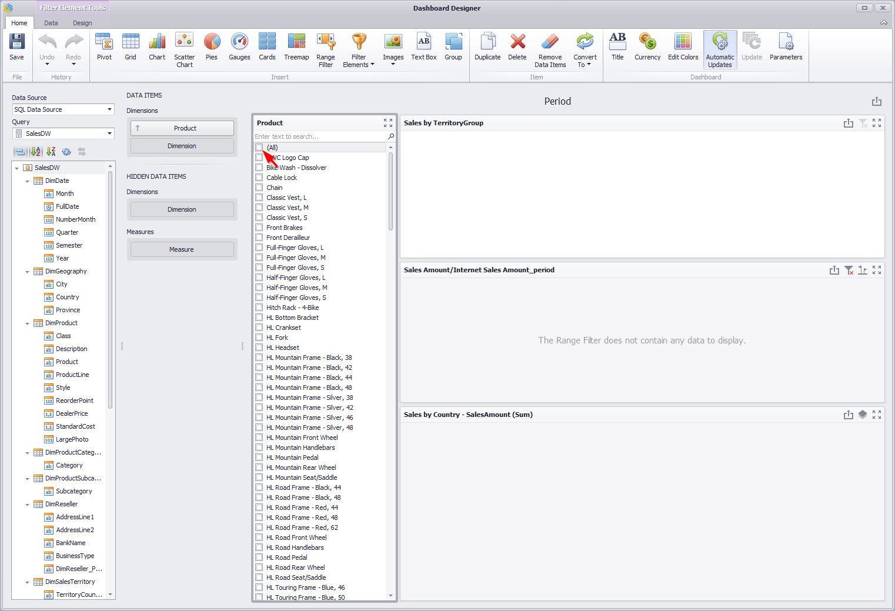Select the ProductLine field in the tree
The width and height of the screenshot is (895, 611).
point(72,375)
